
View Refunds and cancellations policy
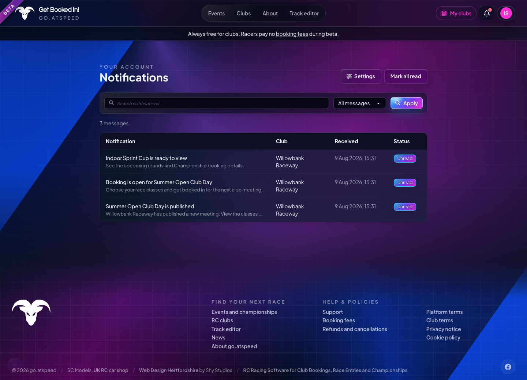click(x=355, y=329)
